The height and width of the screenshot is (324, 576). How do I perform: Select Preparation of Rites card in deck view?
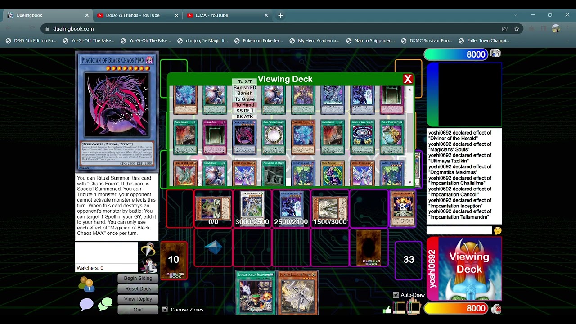[x=274, y=173]
